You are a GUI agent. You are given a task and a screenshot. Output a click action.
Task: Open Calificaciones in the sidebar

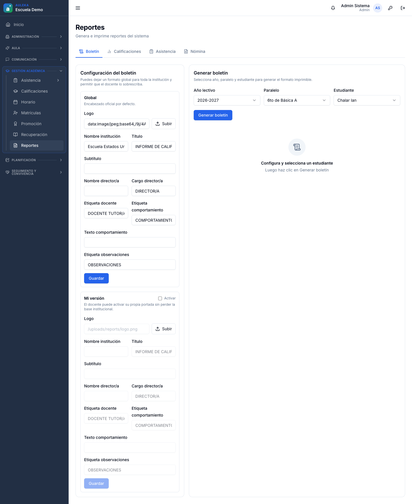37,91
